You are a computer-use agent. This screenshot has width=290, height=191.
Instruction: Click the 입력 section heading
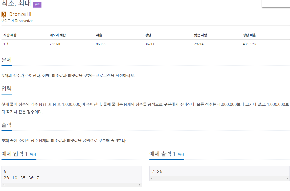[7, 89]
